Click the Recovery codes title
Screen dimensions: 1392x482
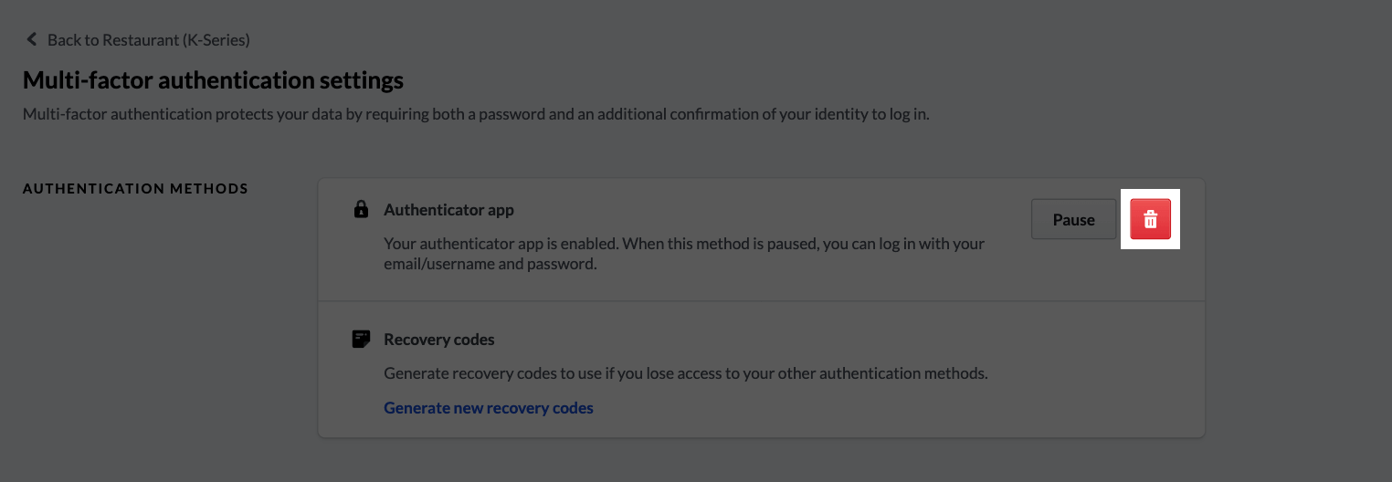[438, 340]
